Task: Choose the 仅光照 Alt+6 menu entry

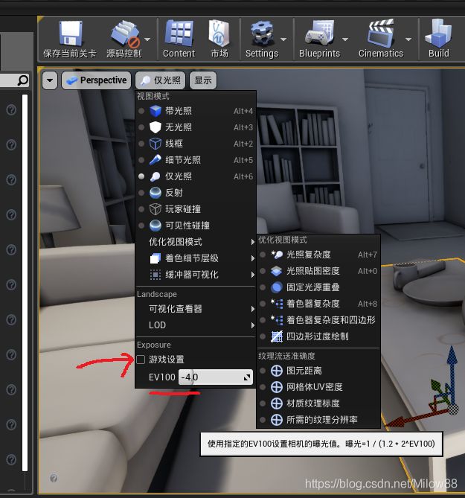Action: 196,176
